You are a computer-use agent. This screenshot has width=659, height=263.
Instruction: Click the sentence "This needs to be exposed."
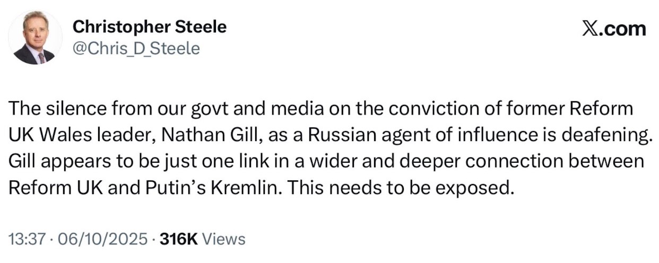pyautogui.click(x=402, y=188)
